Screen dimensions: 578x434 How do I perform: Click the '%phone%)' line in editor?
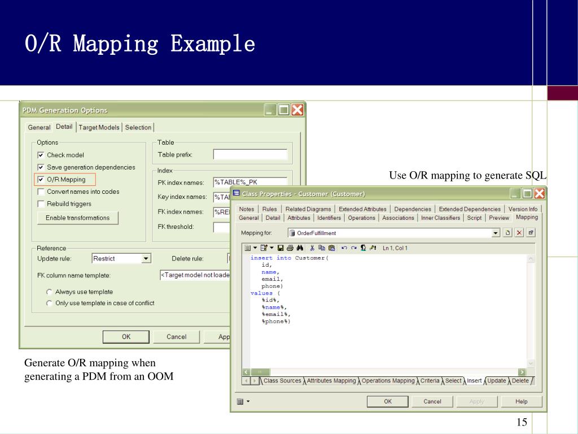(x=276, y=322)
